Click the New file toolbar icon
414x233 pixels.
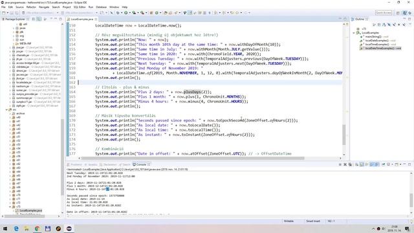pos(4,13)
